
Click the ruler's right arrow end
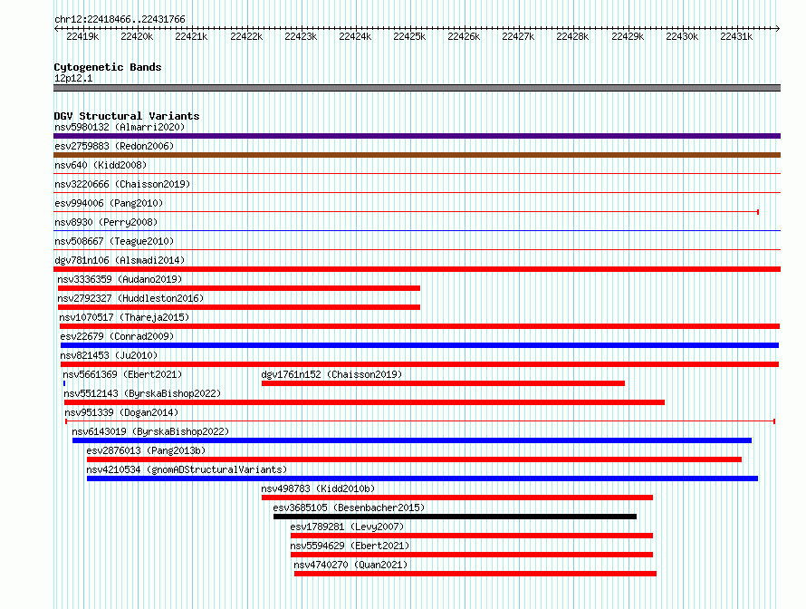pos(778,28)
